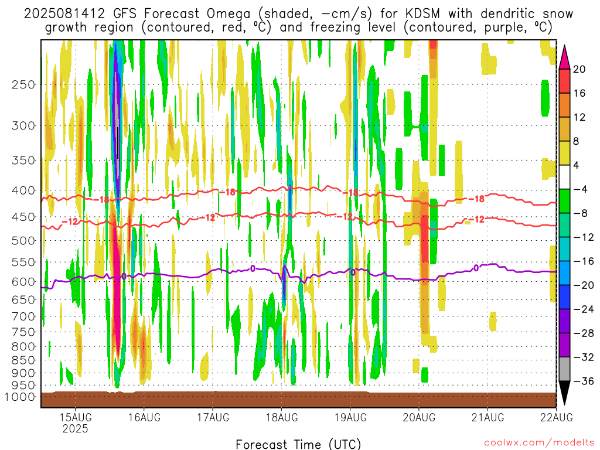Click the '400' pressure level label
This screenshot has height=450, width=600.
[x=23, y=190]
